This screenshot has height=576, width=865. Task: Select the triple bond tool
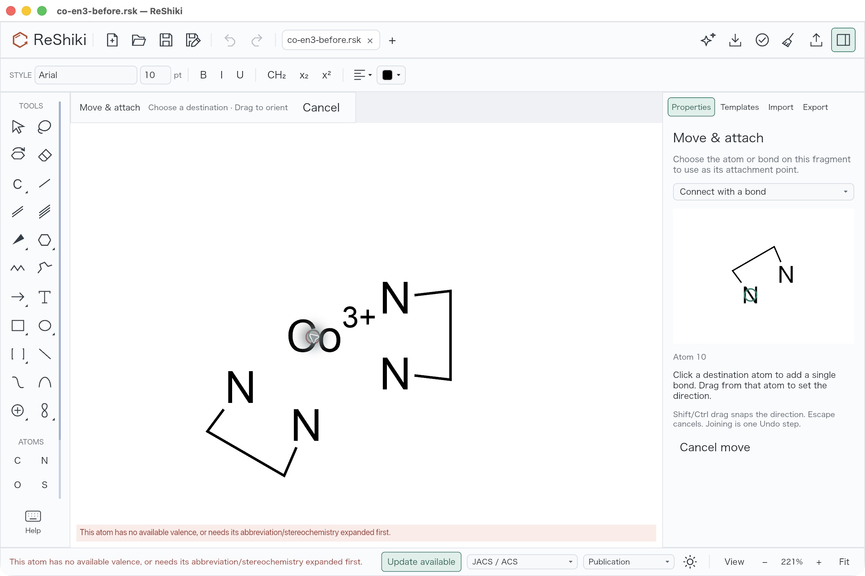[x=44, y=212]
